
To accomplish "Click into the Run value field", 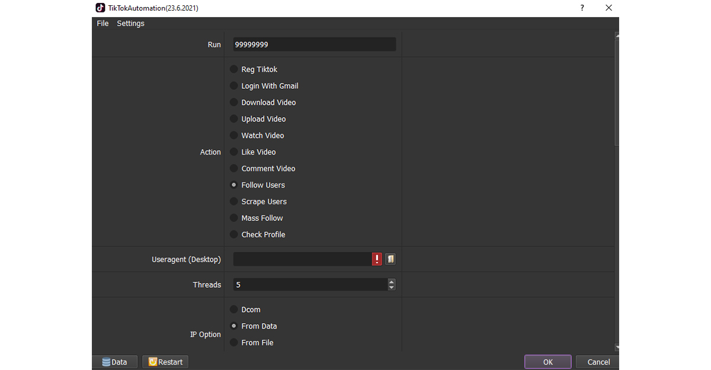I will click(315, 44).
